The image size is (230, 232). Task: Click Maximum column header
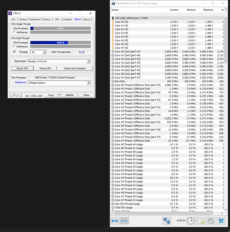click(206, 10)
